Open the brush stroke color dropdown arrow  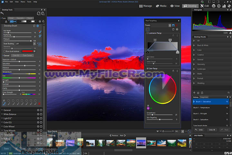(x=34, y=51)
